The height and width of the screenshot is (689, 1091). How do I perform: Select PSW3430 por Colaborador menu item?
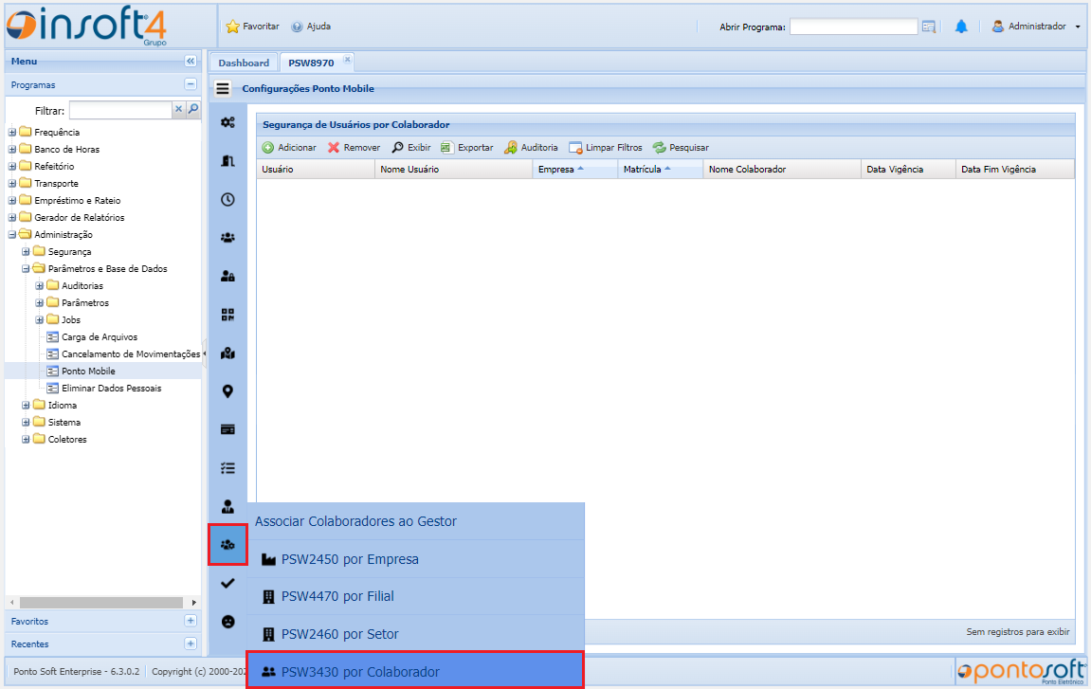coord(360,672)
